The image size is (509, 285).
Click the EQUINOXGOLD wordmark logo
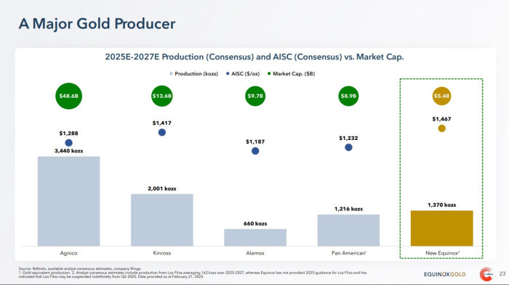pyautogui.click(x=444, y=274)
